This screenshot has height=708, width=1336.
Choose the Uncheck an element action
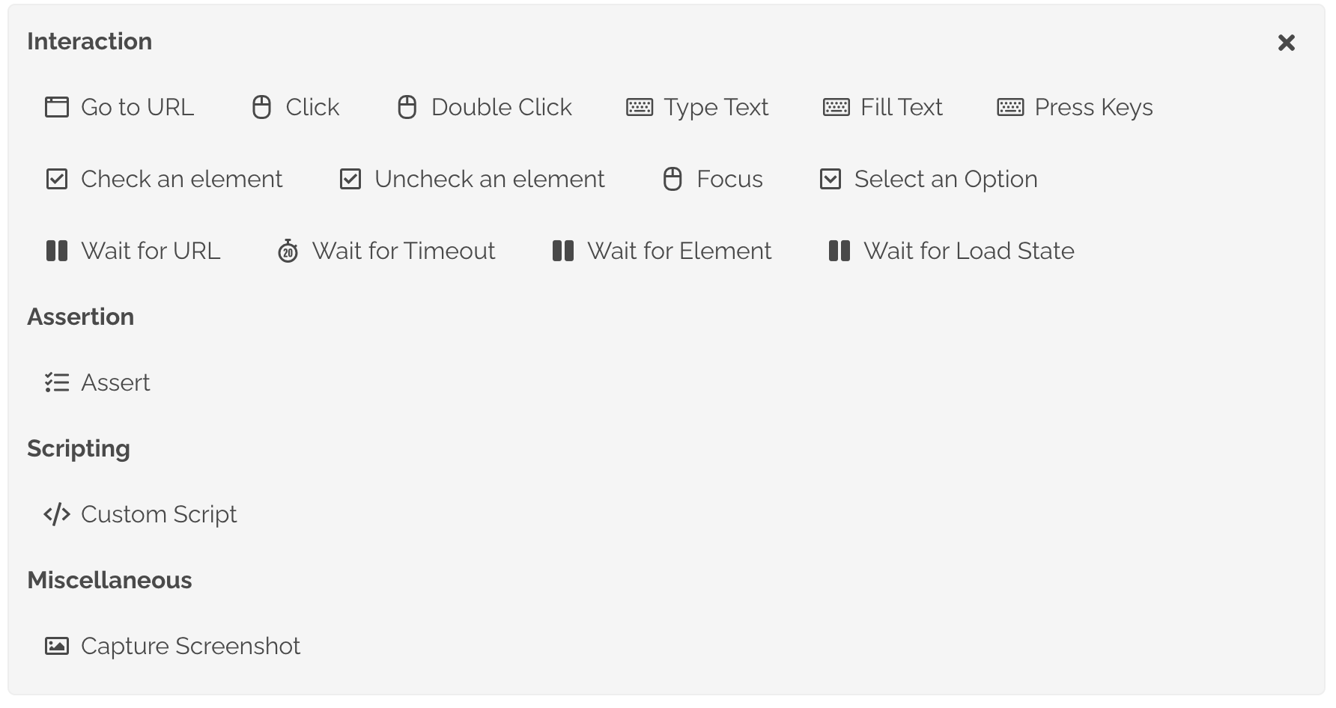point(471,179)
